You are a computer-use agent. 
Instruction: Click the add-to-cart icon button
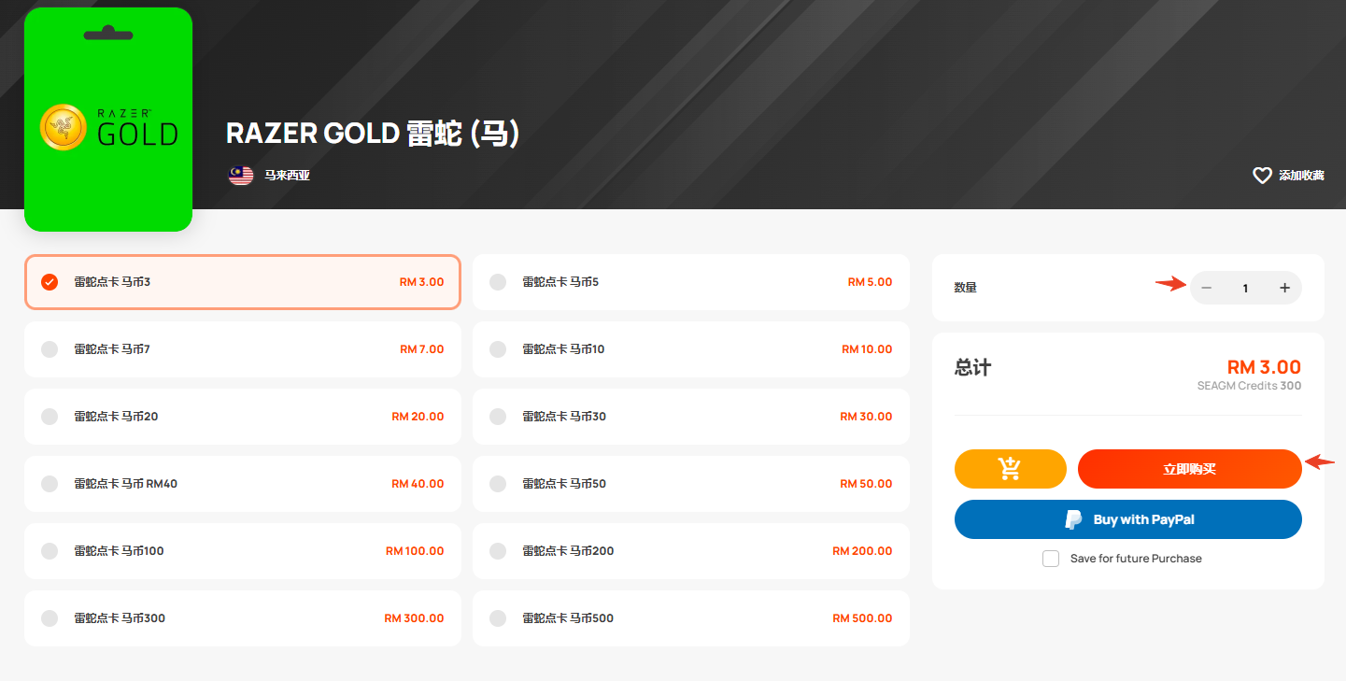(1010, 469)
